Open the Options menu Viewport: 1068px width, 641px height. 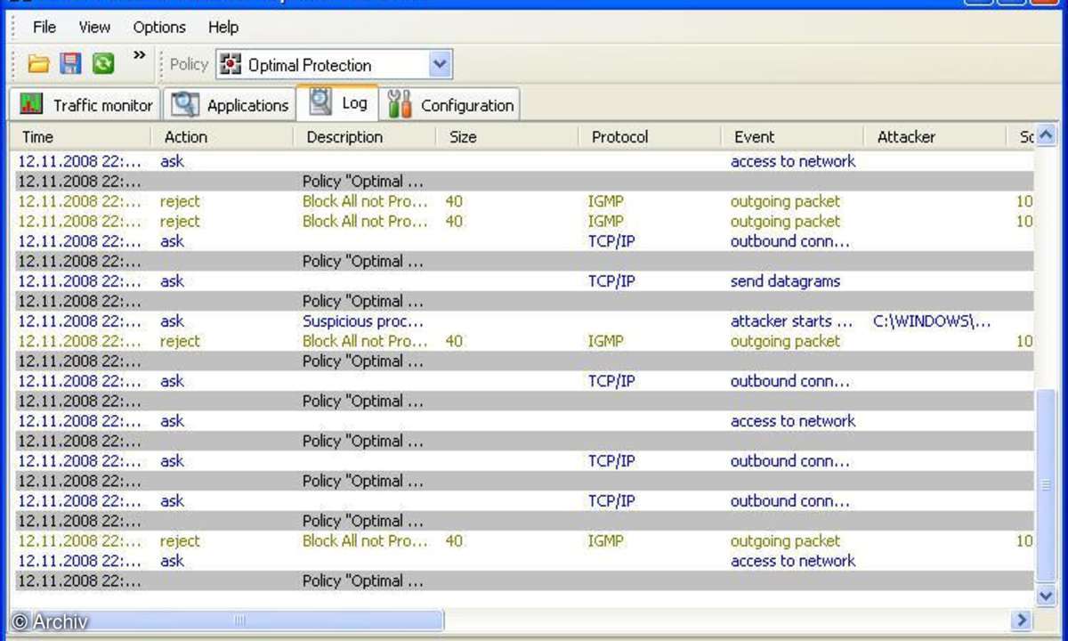click(x=159, y=28)
